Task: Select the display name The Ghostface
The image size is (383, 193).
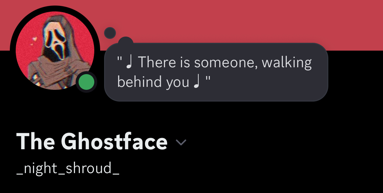Action: (x=92, y=142)
